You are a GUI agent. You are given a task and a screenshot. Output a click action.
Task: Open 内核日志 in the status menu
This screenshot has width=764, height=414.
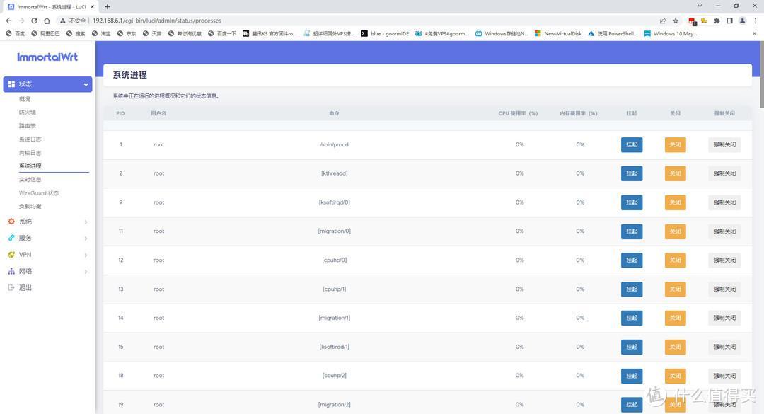(x=30, y=153)
